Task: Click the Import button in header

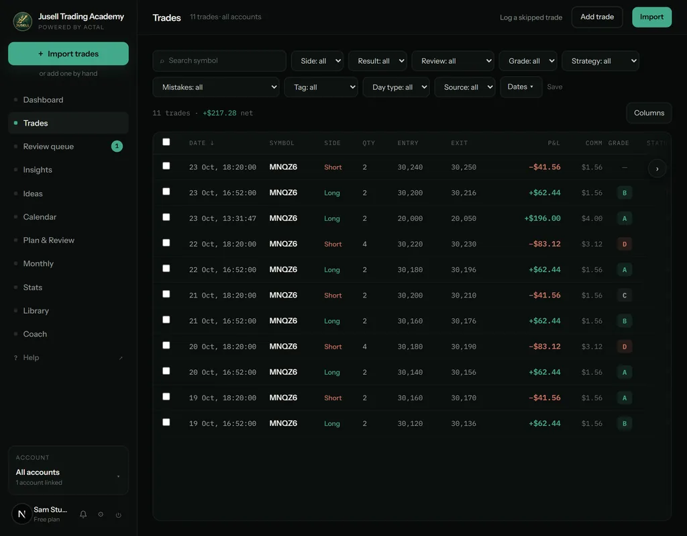Action: pyautogui.click(x=651, y=17)
